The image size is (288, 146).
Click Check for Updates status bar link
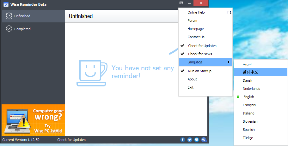pos(71,140)
